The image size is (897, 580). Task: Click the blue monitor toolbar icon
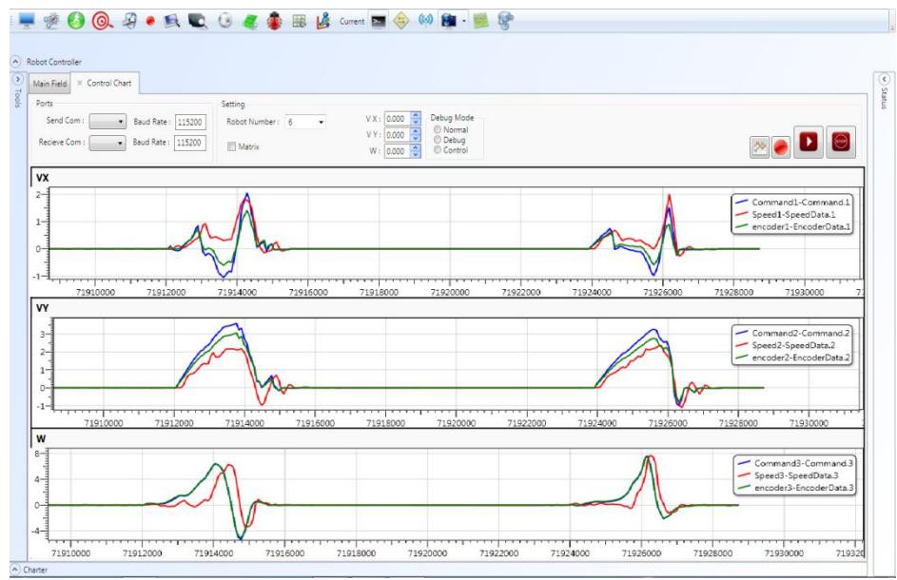coord(27,21)
